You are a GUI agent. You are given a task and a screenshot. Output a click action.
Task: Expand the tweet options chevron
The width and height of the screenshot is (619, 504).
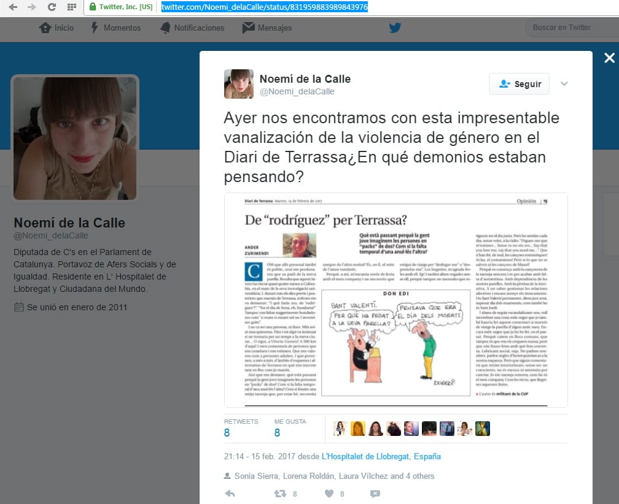[564, 83]
